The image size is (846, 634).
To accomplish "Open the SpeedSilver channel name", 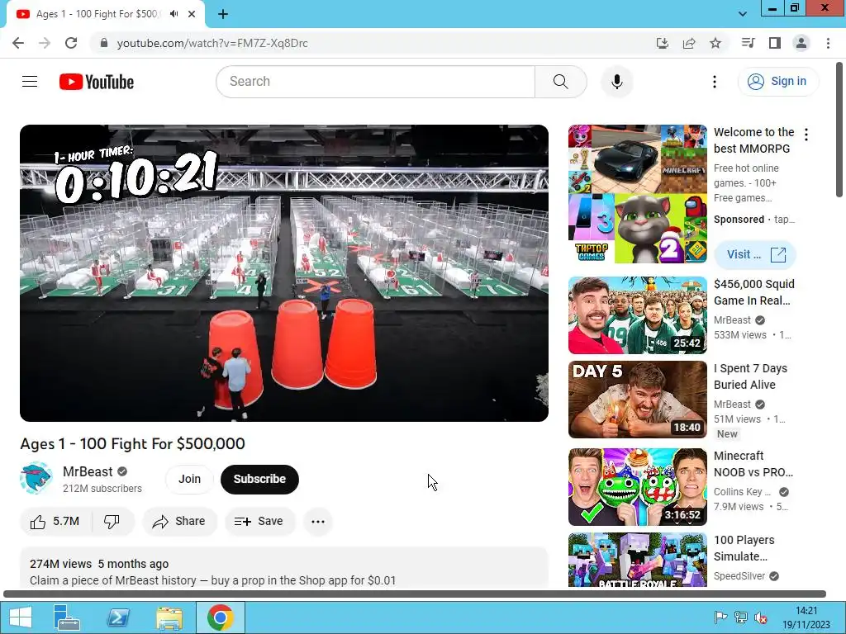I will pos(739,575).
